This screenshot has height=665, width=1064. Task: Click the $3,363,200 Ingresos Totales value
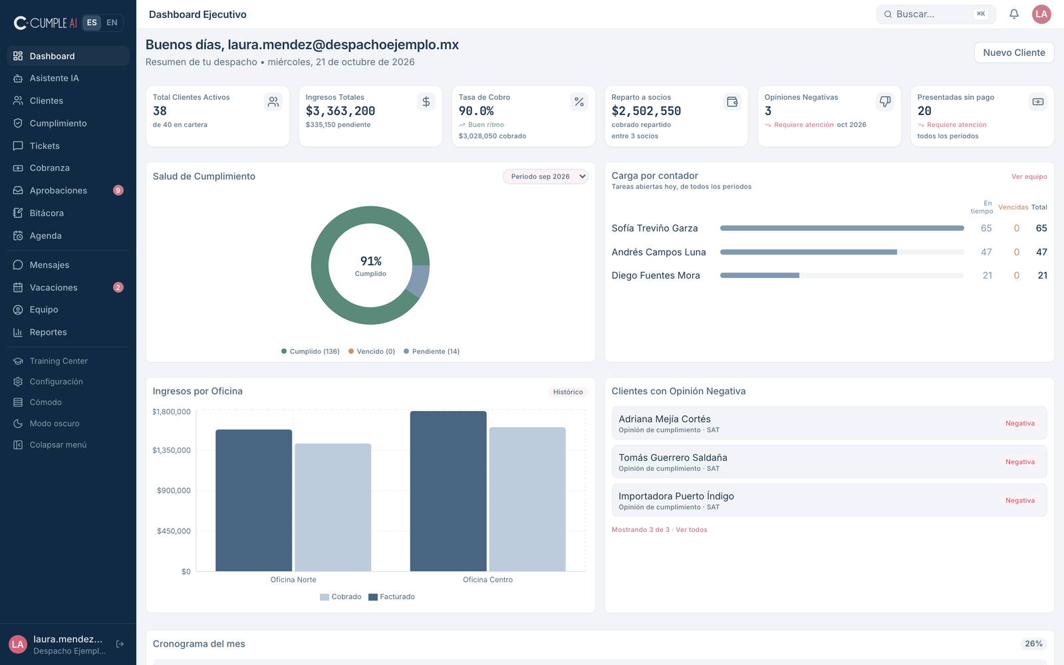point(340,111)
